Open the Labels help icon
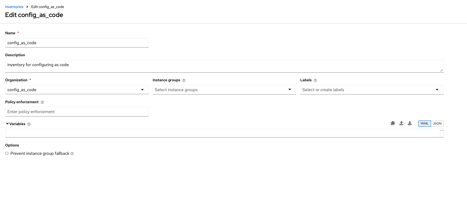This screenshot has height=199, width=467. coord(315,80)
